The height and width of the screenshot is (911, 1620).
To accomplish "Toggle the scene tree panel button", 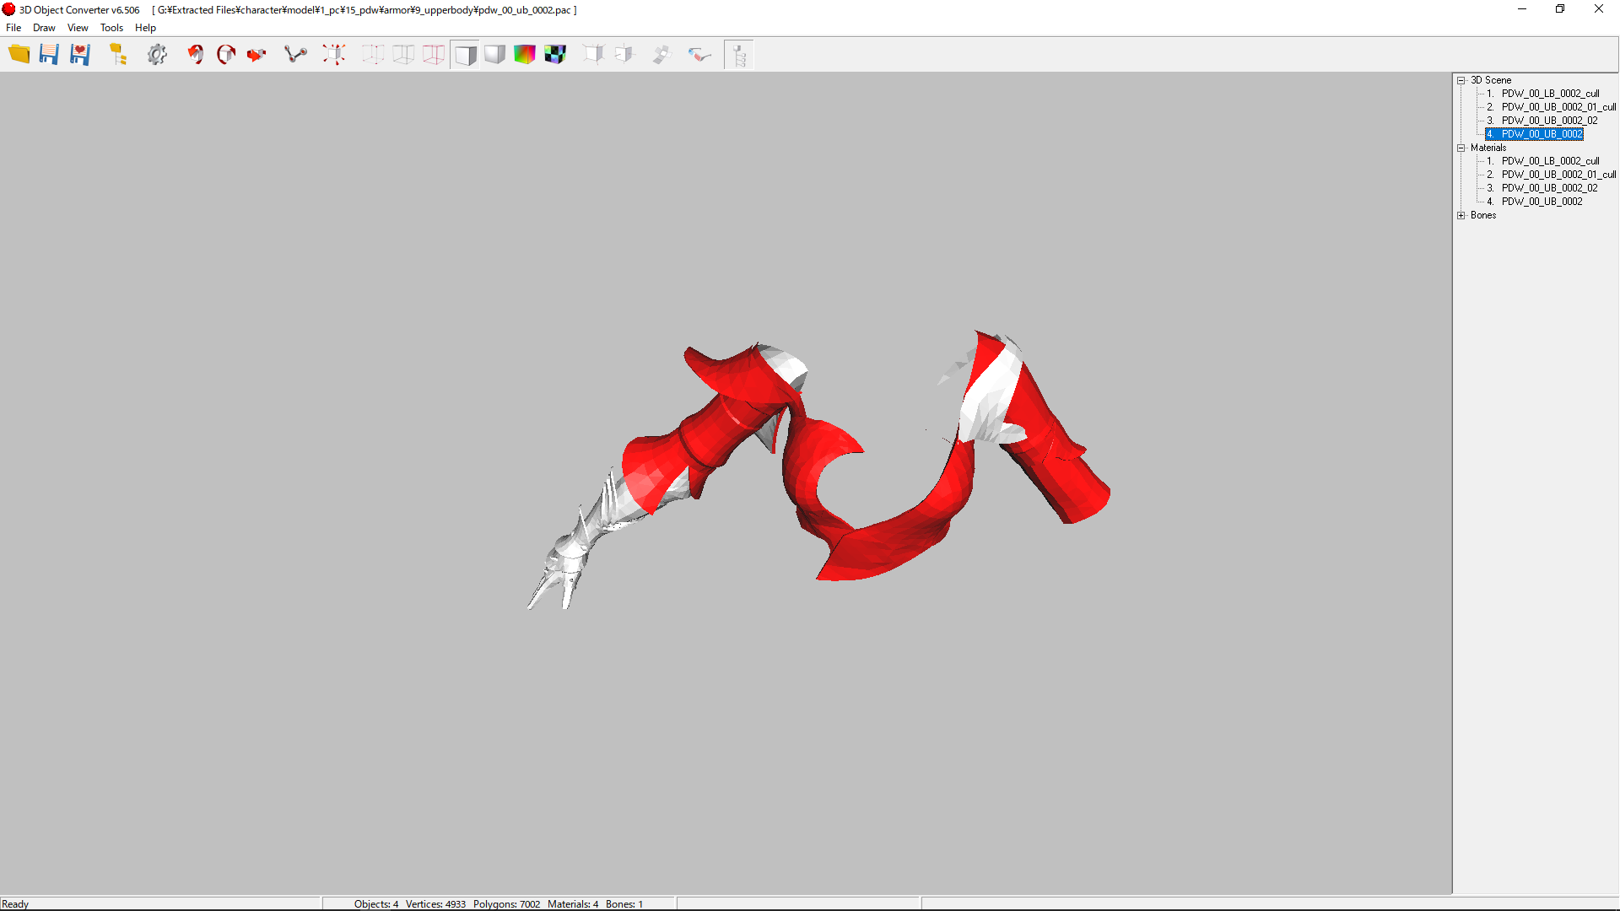I will pyautogui.click(x=739, y=55).
